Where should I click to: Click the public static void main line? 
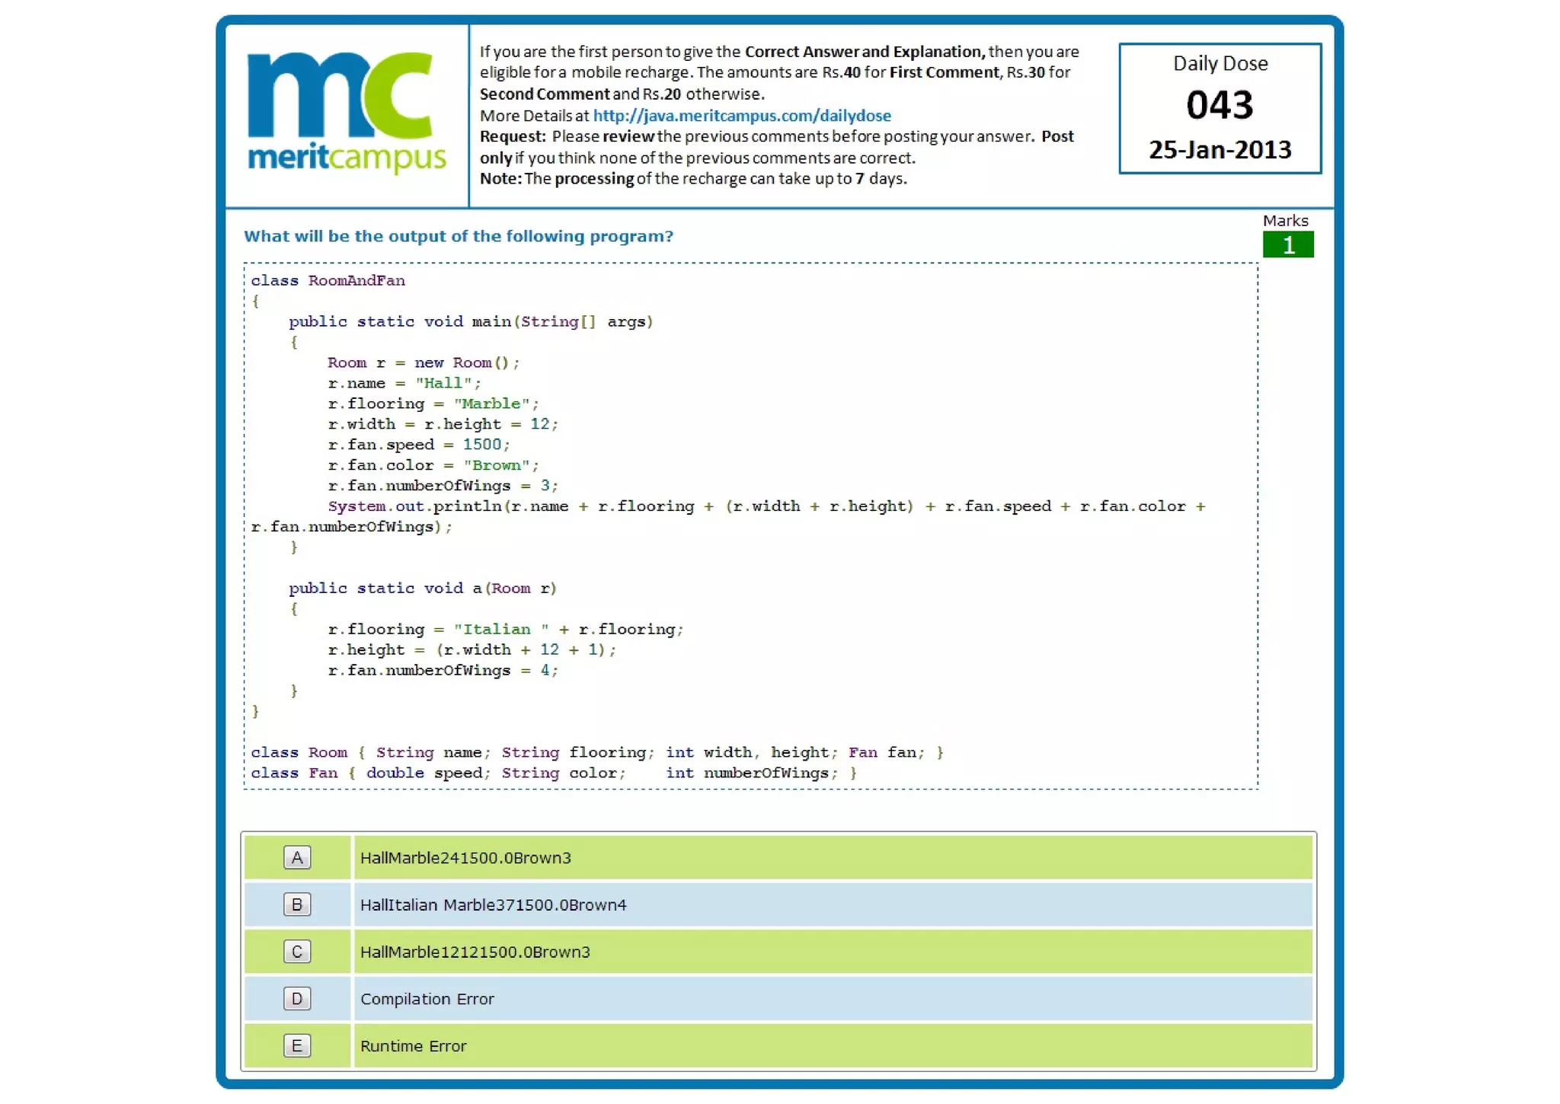coord(470,321)
